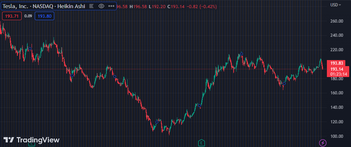
Task: Click the L192.20 low value
Action: (157, 7)
